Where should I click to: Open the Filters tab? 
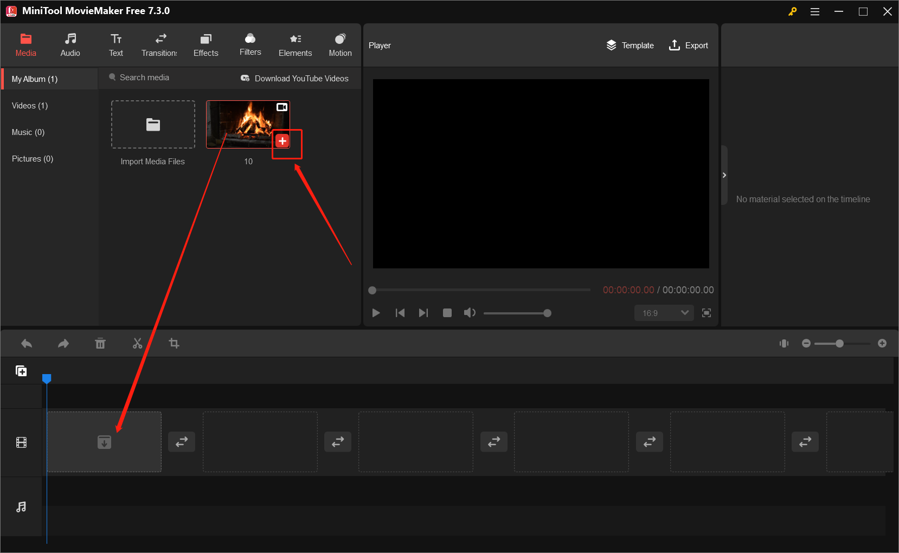coord(251,45)
